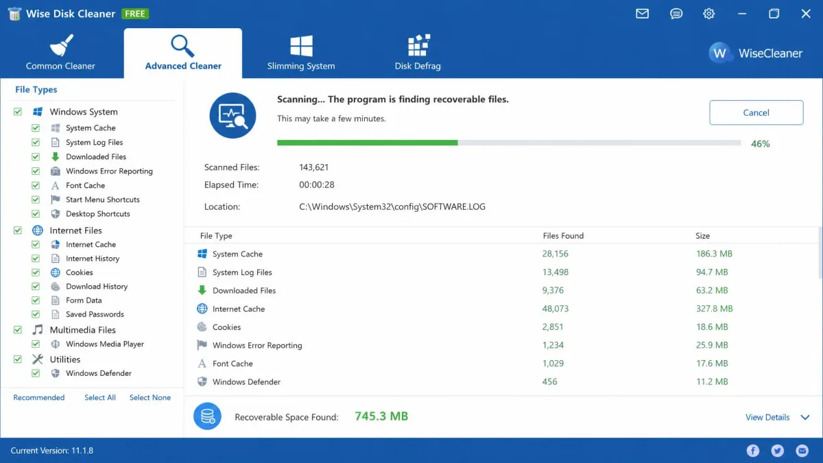Click the results list vertical scrollbar
Image resolution: width=823 pixels, height=463 pixels.
coord(820,252)
